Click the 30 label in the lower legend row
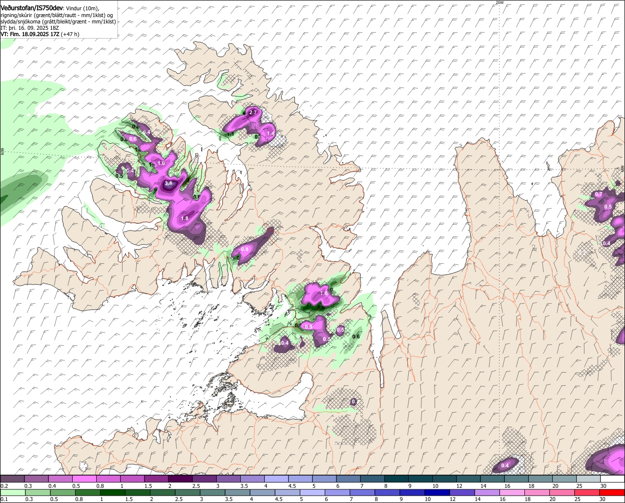The width and height of the screenshot is (625, 503). pos(603,500)
